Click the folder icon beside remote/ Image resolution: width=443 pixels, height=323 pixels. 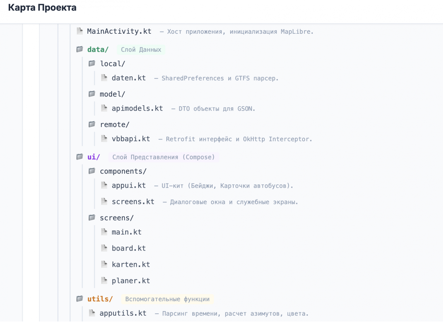(92, 124)
